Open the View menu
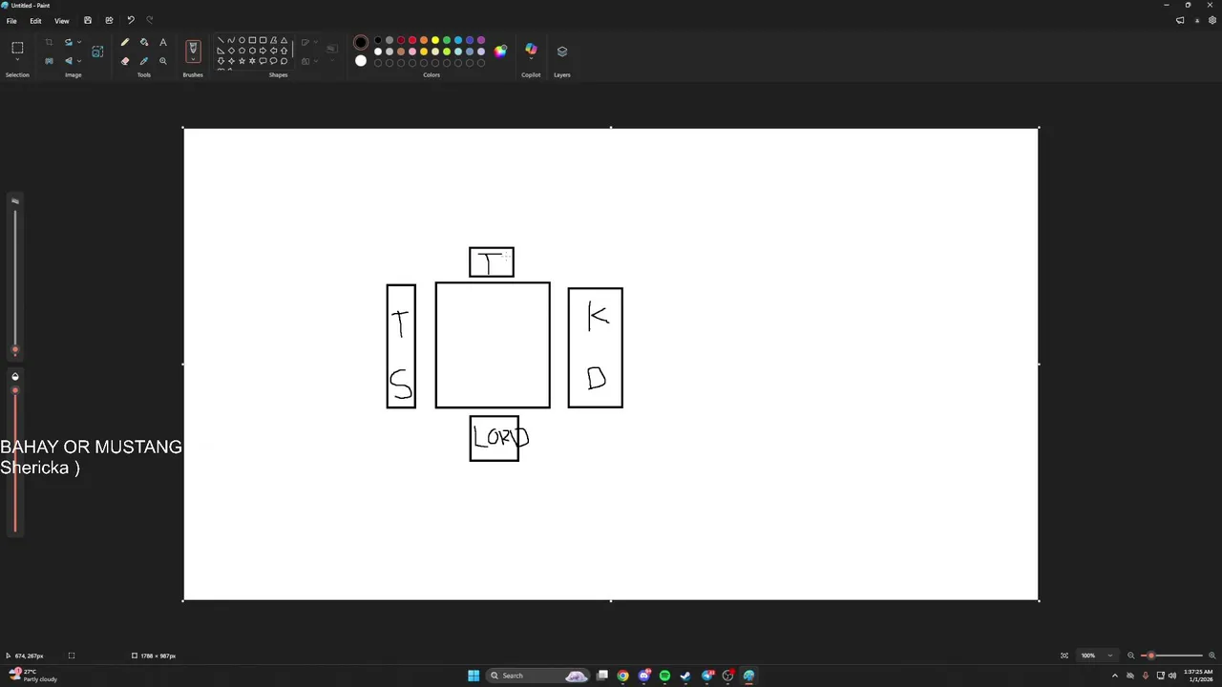 (x=62, y=20)
